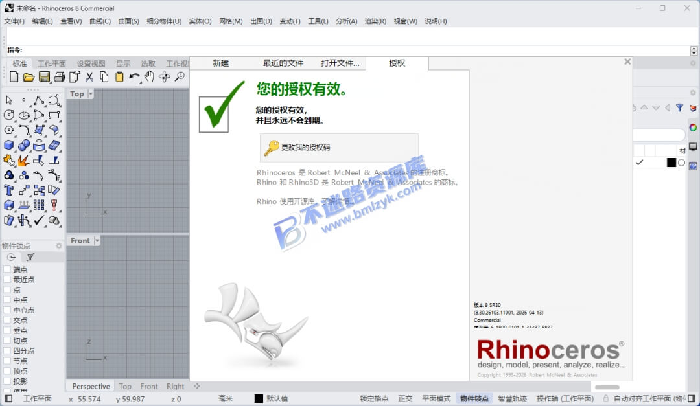The height and width of the screenshot is (406, 700).
Task: Select the Pan hand tool
Action: pyautogui.click(x=149, y=77)
